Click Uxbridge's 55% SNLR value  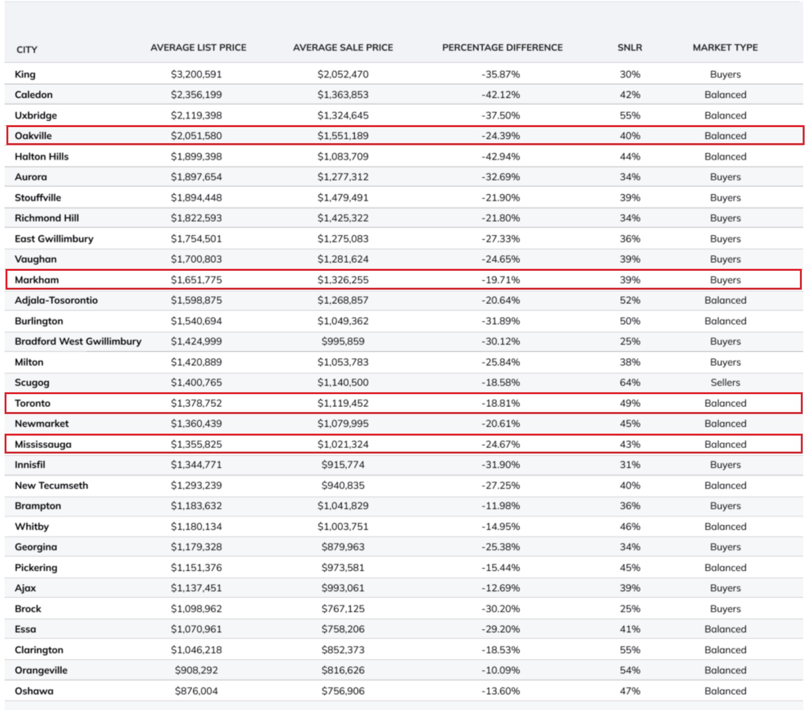click(x=629, y=116)
